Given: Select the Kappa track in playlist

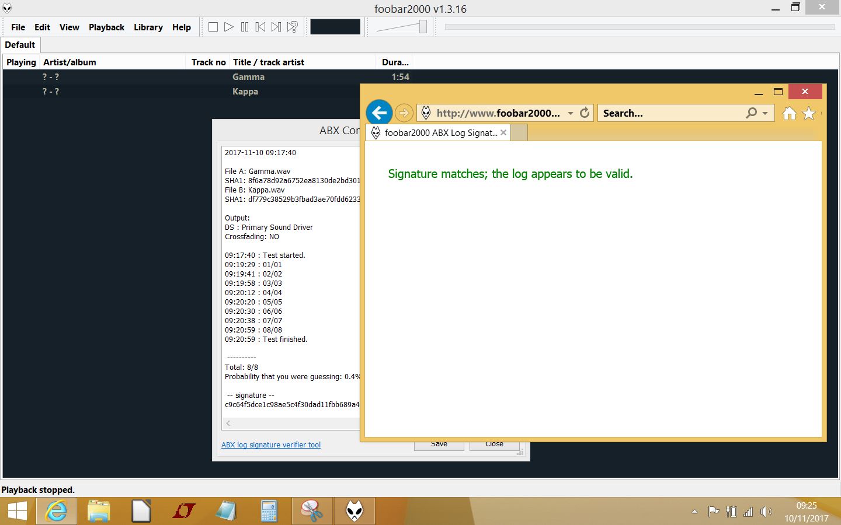Looking at the screenshot, I should point(181,92).
